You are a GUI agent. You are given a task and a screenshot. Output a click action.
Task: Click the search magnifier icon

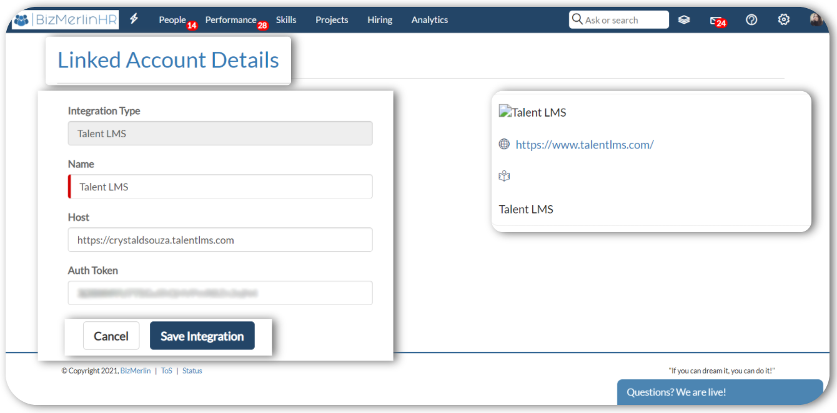pyautogui.click(x=577, y=19)
